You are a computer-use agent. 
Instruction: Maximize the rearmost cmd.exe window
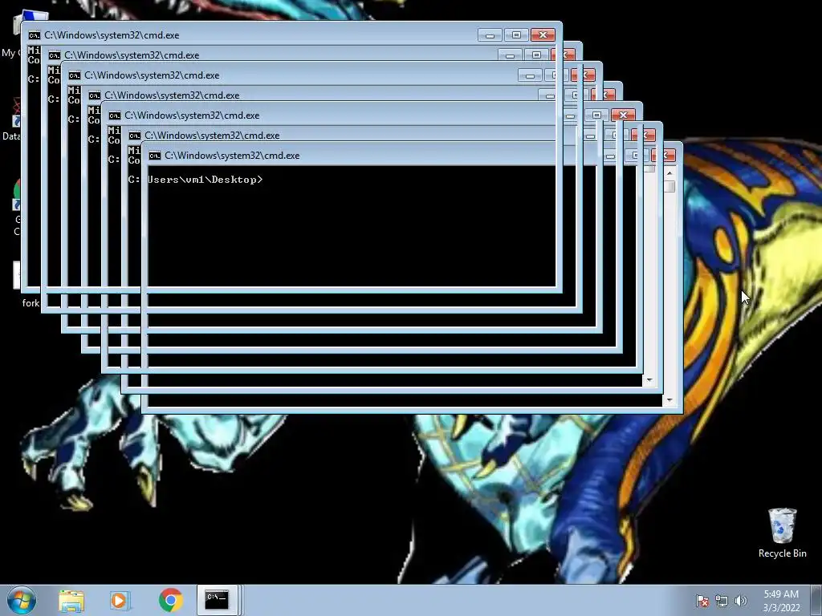[x=516, y=35]
